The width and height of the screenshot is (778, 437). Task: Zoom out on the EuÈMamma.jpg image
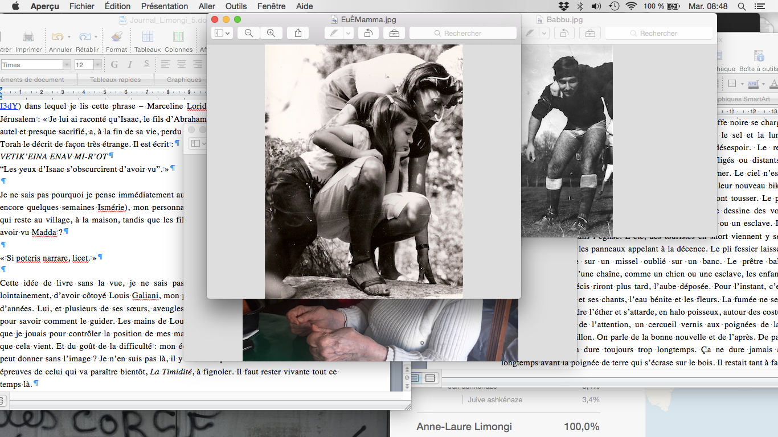click(x=248, y=34)
